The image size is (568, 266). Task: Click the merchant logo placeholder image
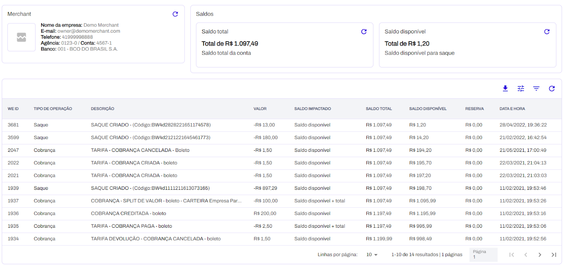point(21,37)
